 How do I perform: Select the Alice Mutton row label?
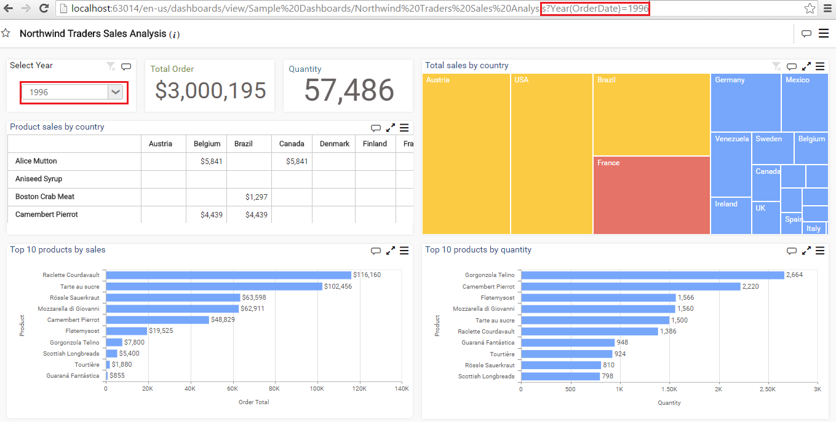click(36, 161)
